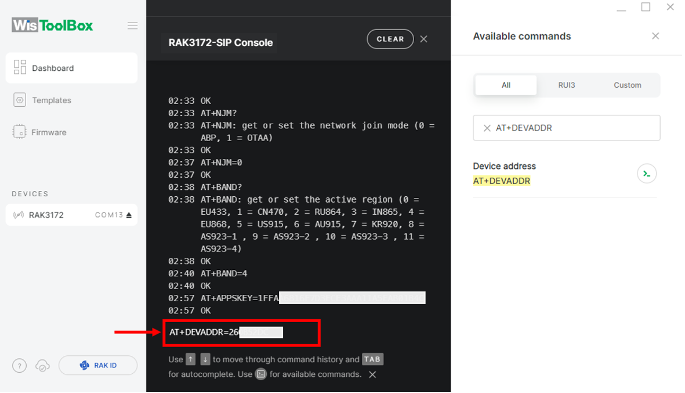Maximize the WisToolBox window
The width and height of the screenshot is (685, 393).
pyautogui.click(x=646, y=7)
